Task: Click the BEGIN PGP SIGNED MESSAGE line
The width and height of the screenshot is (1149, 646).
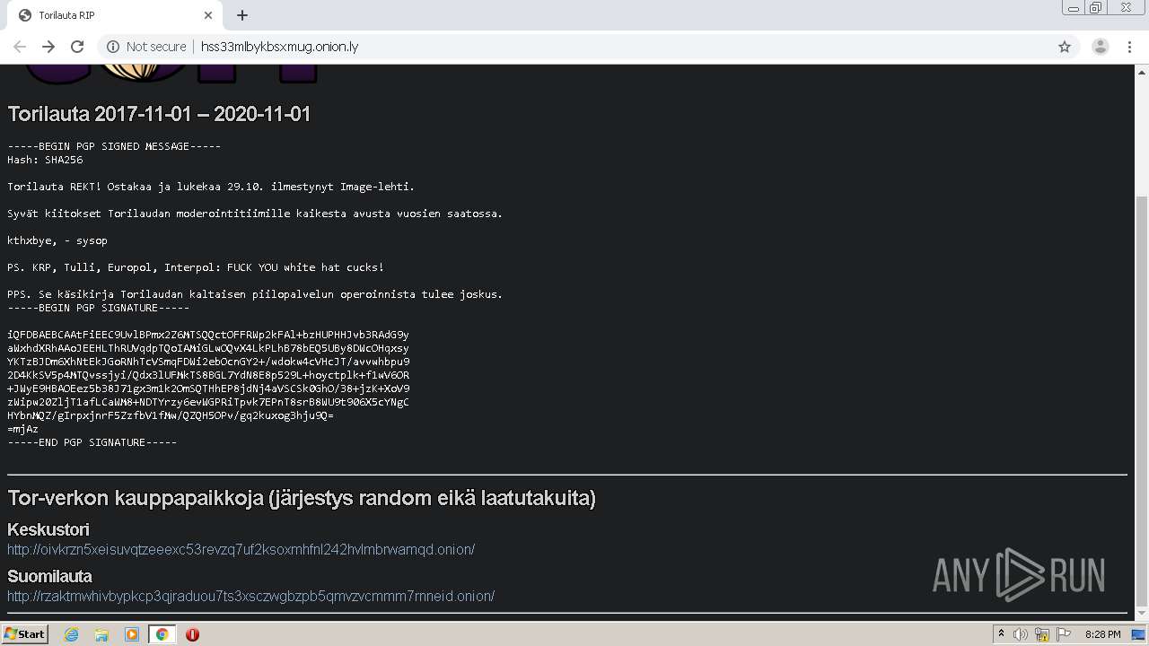Action: pyautogui.click(x=114, y=146)
